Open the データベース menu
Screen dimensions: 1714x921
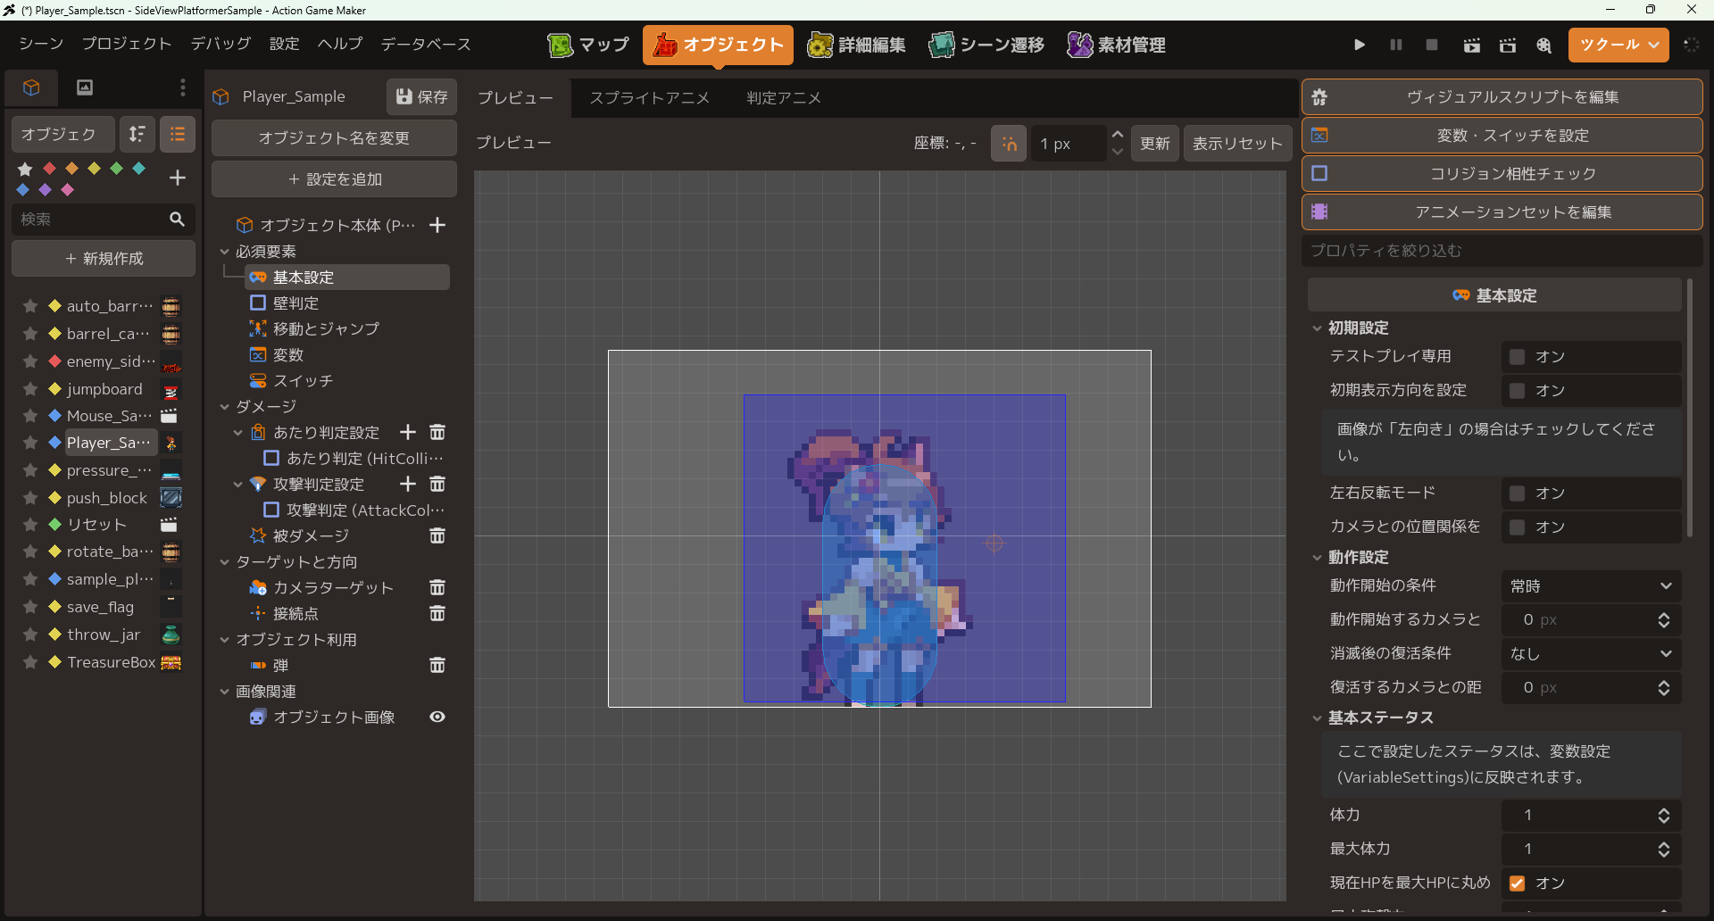point(426,44)
